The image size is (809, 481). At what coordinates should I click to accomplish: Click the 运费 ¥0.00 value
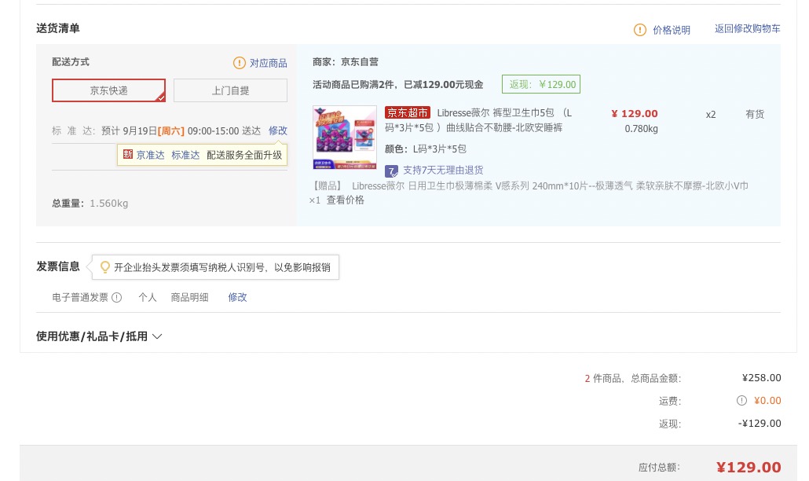767,401
